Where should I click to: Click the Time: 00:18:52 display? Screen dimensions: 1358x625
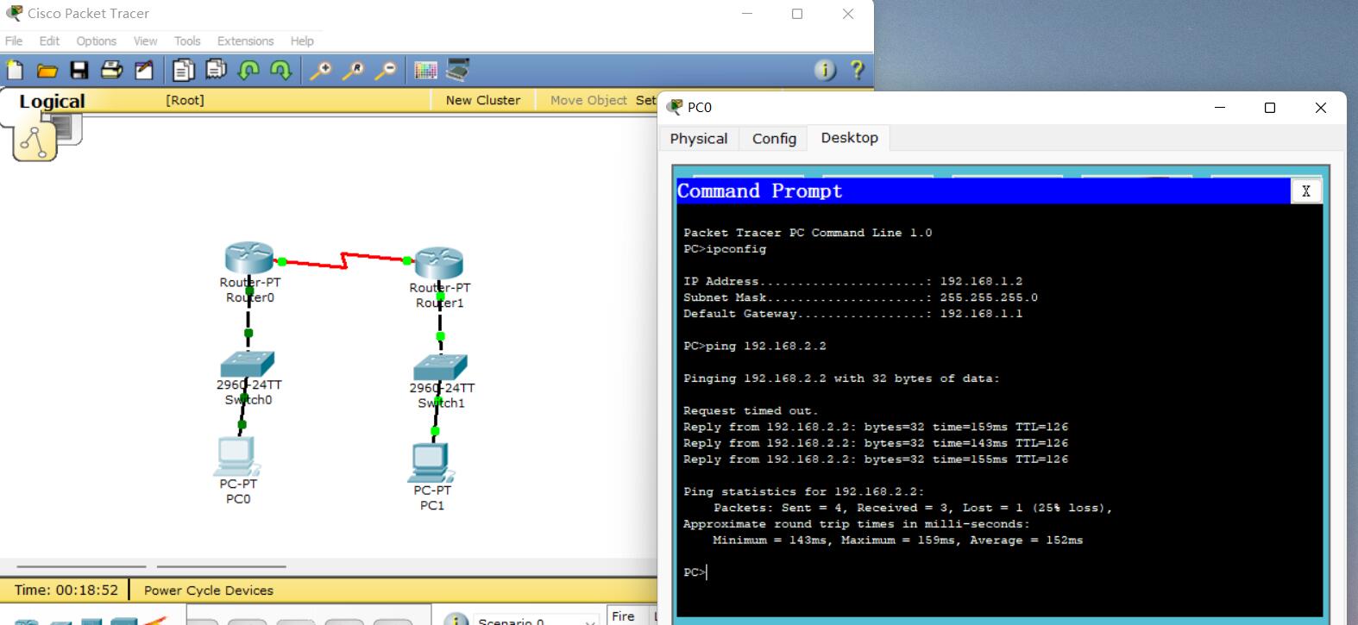coord(66,591)
